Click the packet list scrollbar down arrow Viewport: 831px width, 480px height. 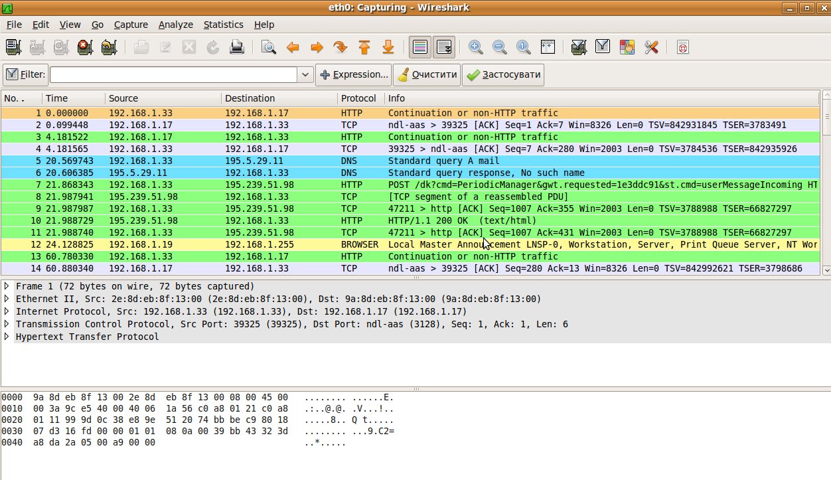[x=826, y=270]
